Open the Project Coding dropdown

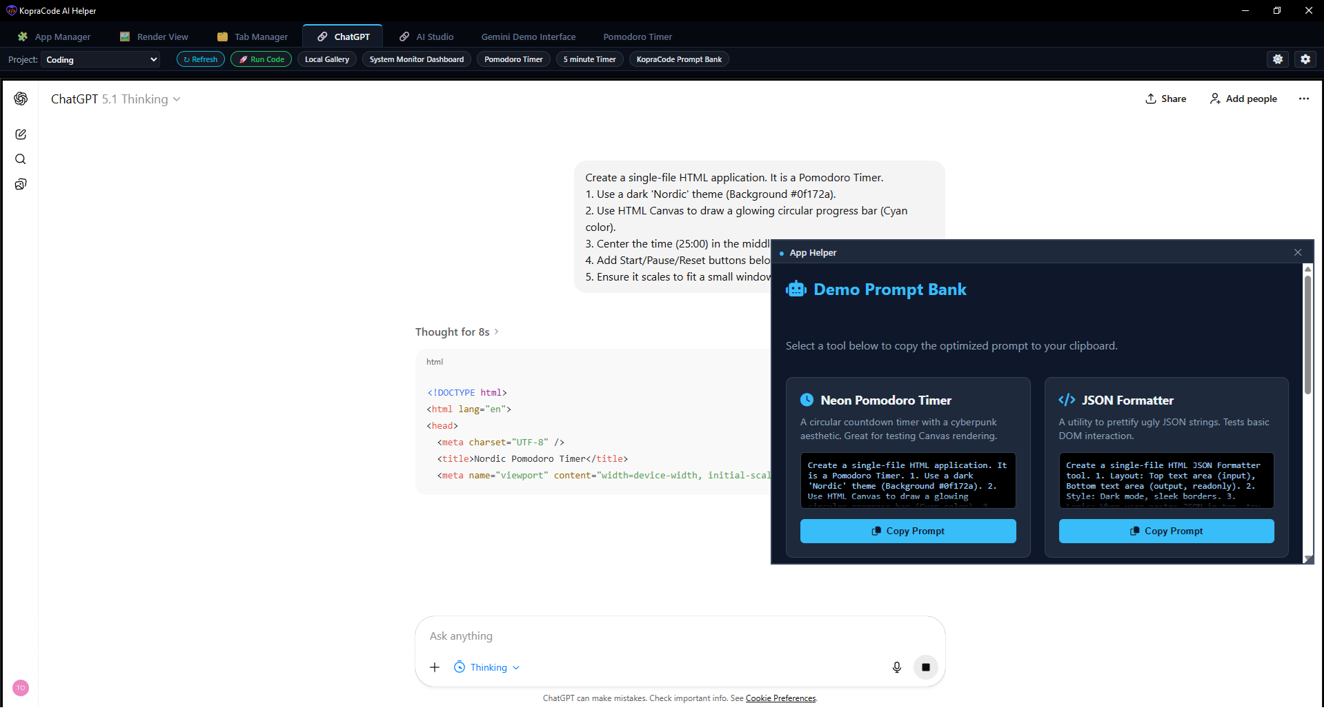pos(101,60)
